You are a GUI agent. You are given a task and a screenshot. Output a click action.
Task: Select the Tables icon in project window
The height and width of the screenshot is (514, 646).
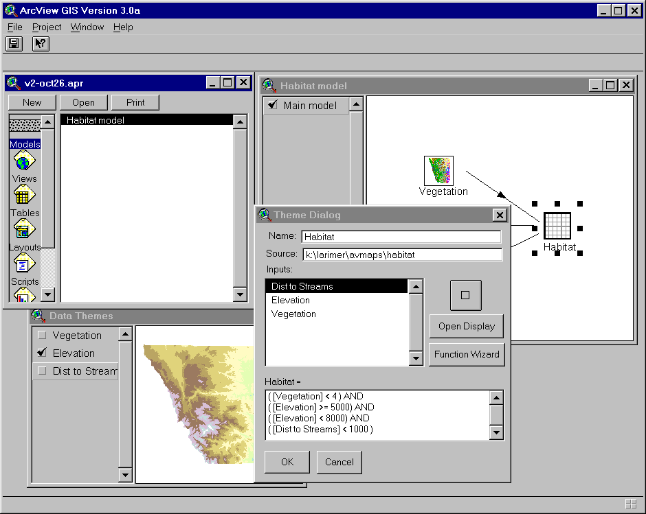click(25, 196)
